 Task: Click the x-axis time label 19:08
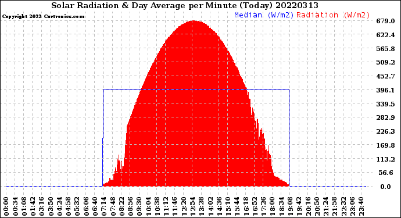click(290, 206)
